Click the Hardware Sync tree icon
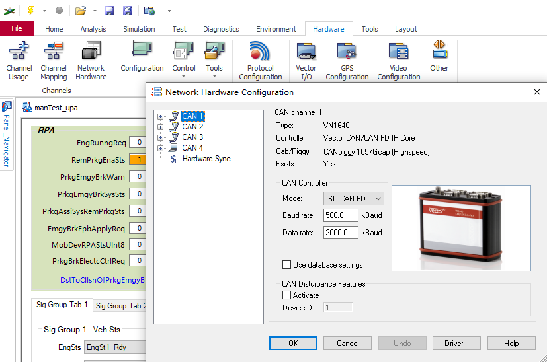 click(x=173, y=159)
